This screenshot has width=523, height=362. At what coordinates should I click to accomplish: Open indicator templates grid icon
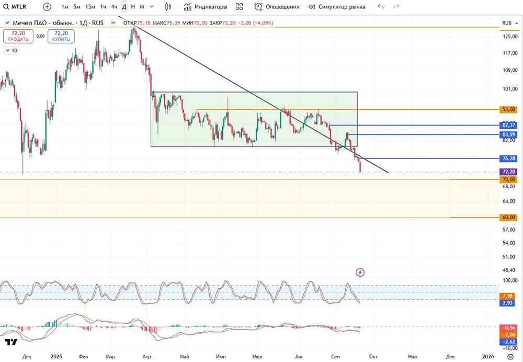click(239, 7)
